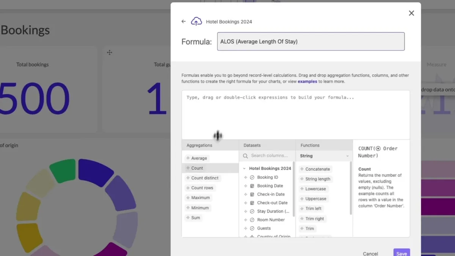Click the Save button
The height and width of the screenshot is (256, 455).
pyautogui.click(x=402, y=253)
